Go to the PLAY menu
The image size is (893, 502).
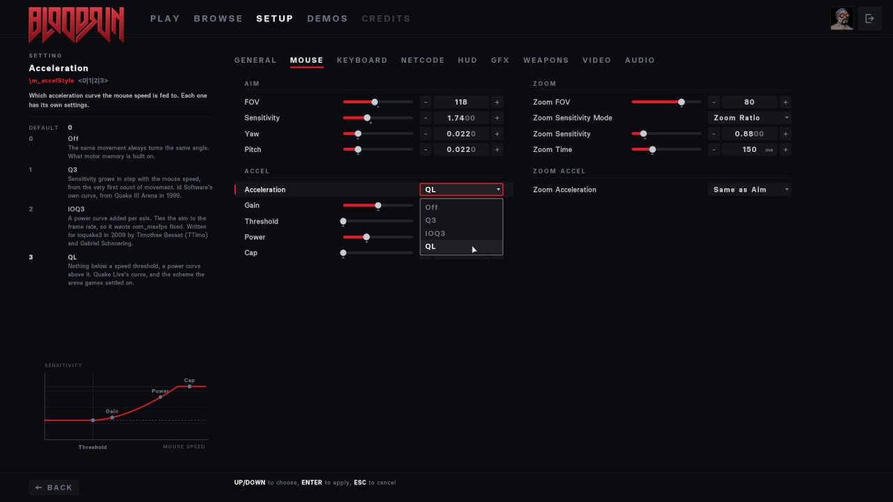click(165, 19)
